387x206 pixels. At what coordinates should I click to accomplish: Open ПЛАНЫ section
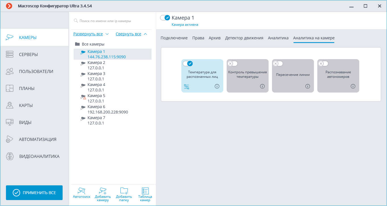point(34,88)
